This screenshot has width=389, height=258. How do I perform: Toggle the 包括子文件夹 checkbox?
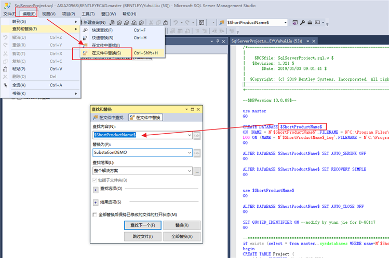pos(95,180)
